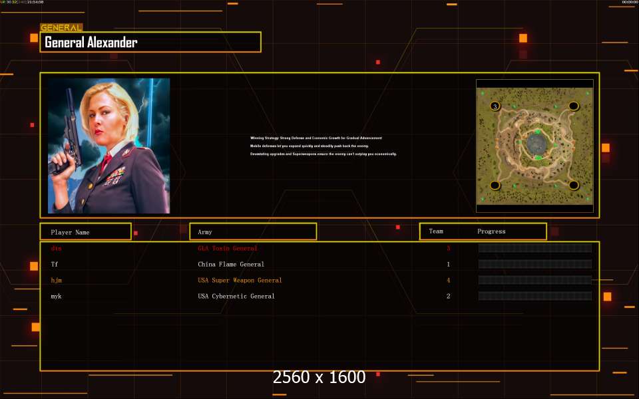This screenshot has width=639, height=399.
Task: Click GLA Toxin General army entry
Action: (x=228, y=248)
